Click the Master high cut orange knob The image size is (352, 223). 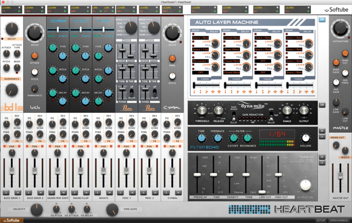tap(345, 53)
